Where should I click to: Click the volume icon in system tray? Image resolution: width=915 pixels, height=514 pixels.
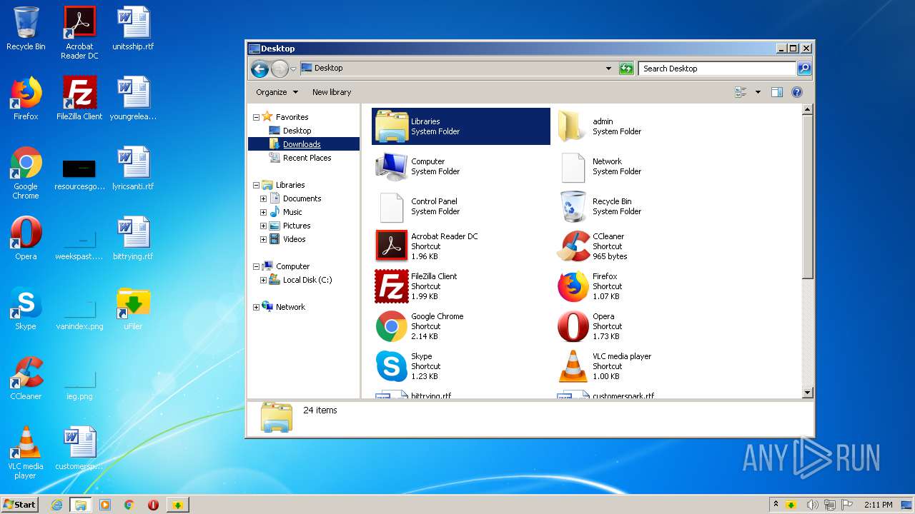[813, 505]
